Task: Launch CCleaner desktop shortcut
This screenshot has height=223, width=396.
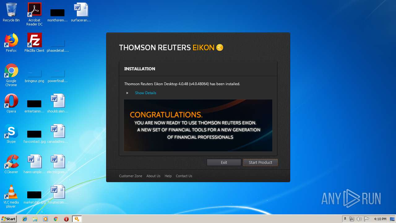Action: (x=11, y=164)
